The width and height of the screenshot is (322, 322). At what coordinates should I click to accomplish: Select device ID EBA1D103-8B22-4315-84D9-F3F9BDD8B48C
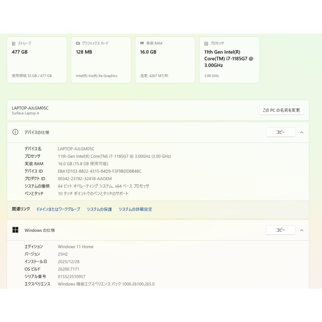coord(99,171)
